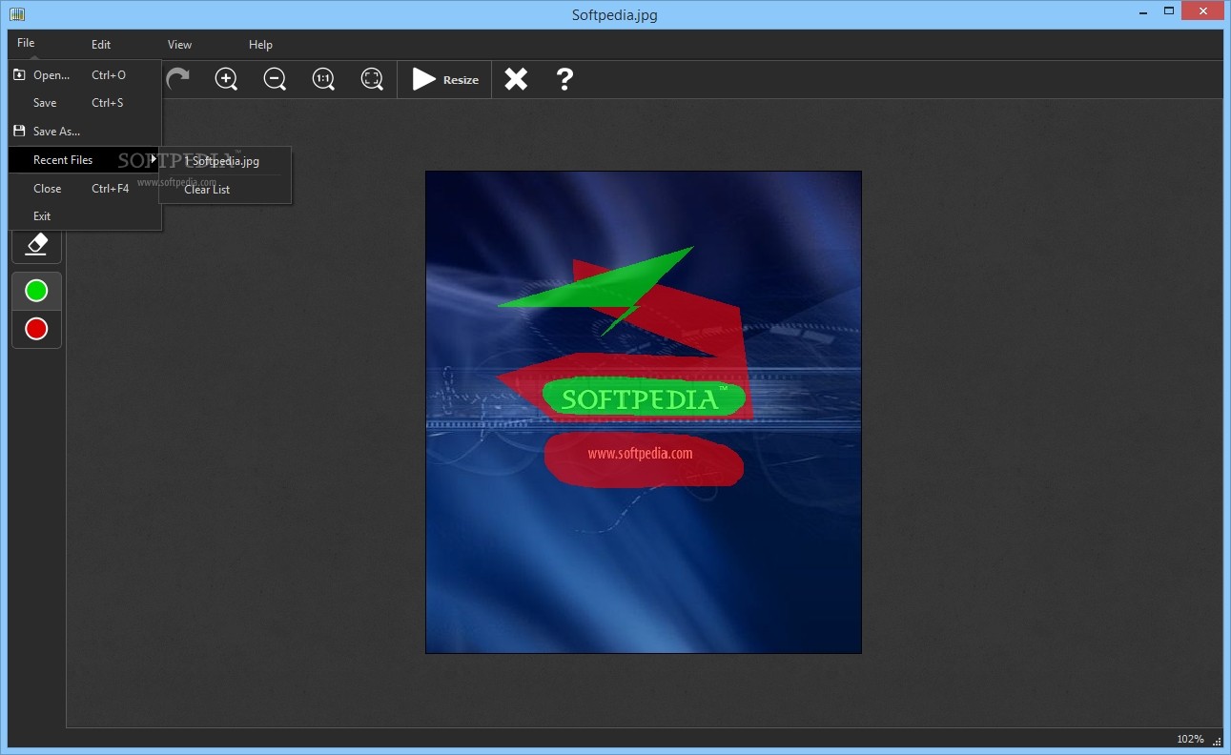
Task: Click the X cancel toolbar icon
Action: (x=516, y=79)
